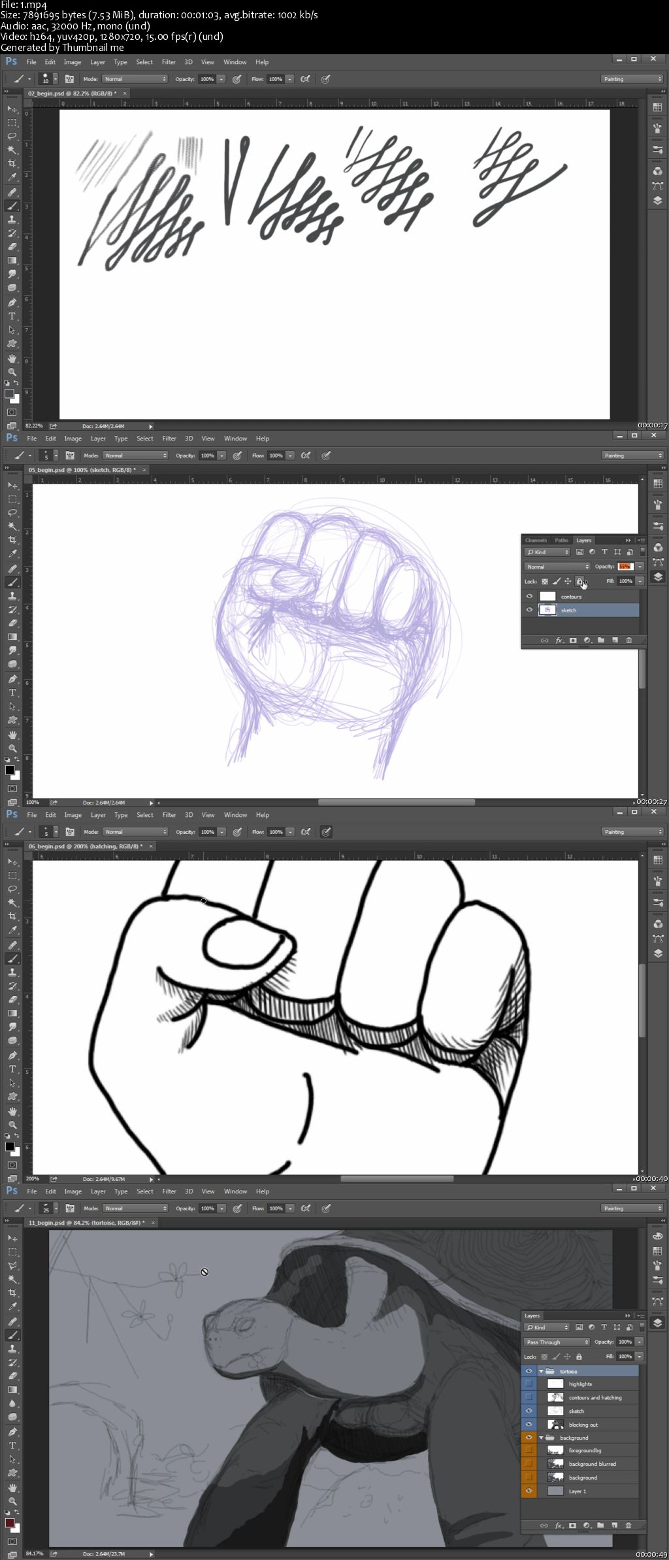Pick the Lasso tool in the 02_begin.psd window
The image size is (669, 1560).
12,136
